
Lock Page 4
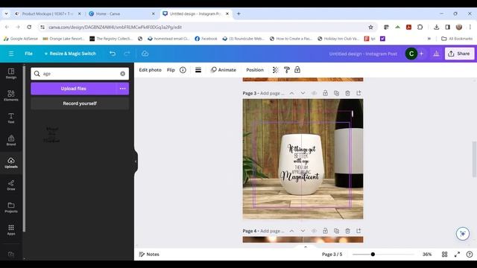click(325, 231)
